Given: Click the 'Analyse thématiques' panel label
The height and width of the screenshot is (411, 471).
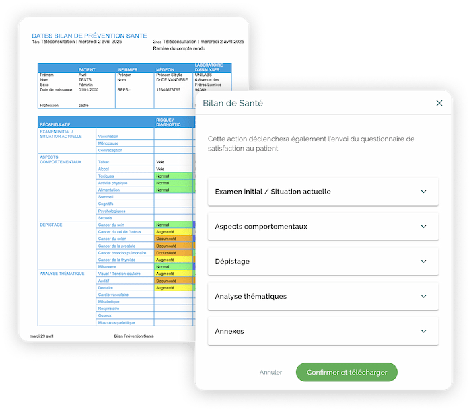Looking at the screenshot, I should click(x=251, y=297).
